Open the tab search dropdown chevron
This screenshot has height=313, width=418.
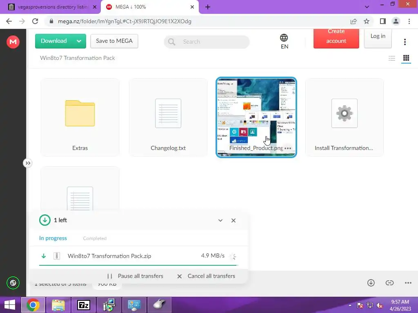pos(367,7)
